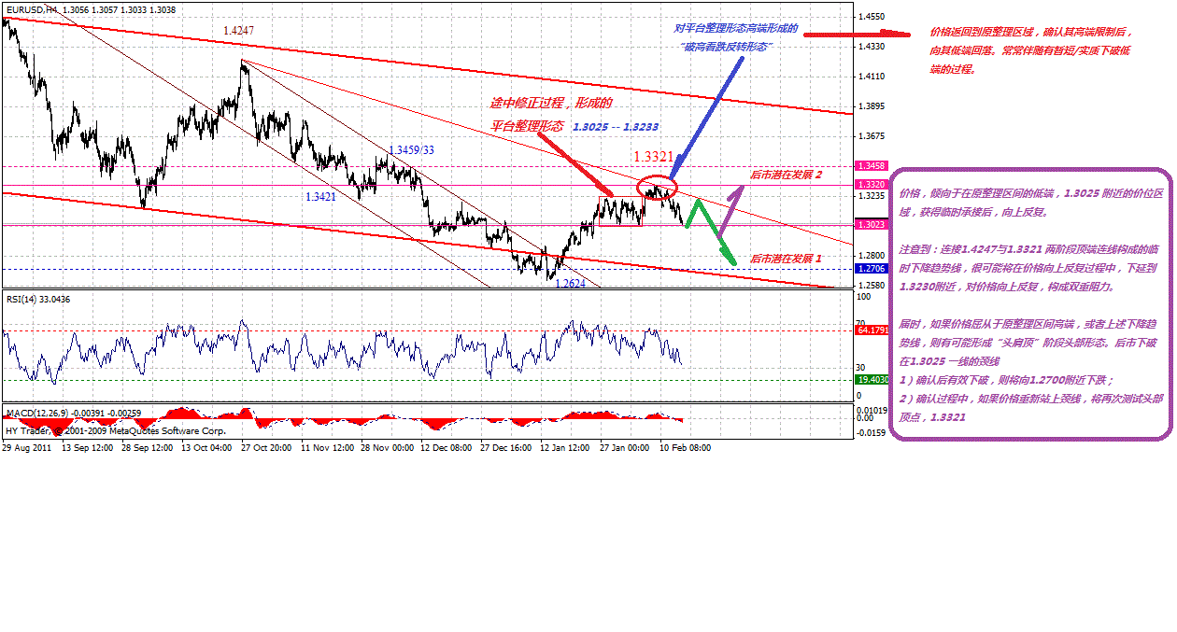Click the 10 Feb 08:00 date label
The height and width of the screenshot is (632, 1177).
point(685,448)
